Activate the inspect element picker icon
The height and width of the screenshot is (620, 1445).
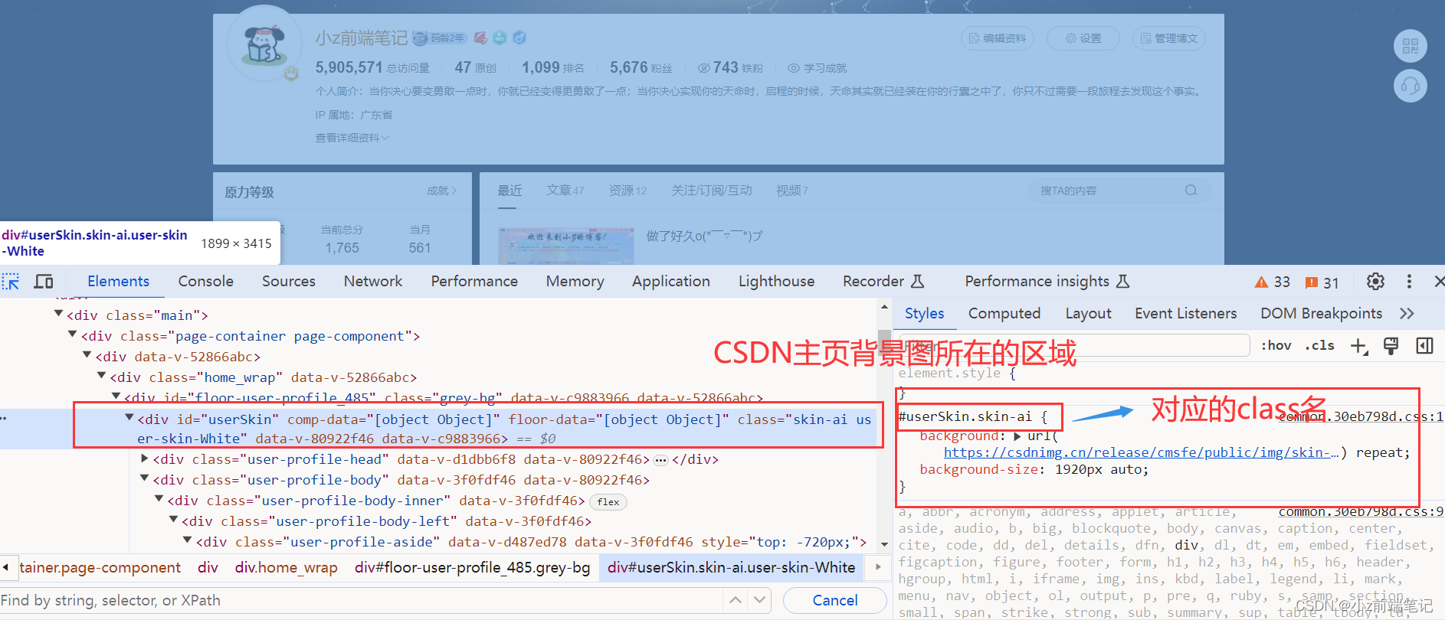tap(11, 282)
